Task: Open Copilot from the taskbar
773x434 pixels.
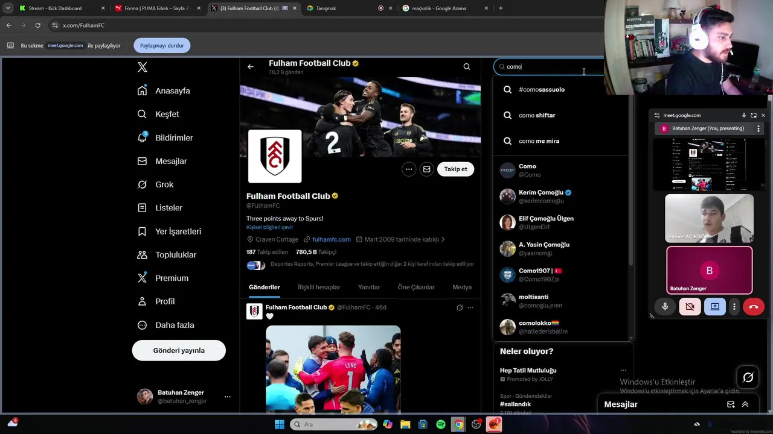Action: pyautogui.click(x=388, y=424)
